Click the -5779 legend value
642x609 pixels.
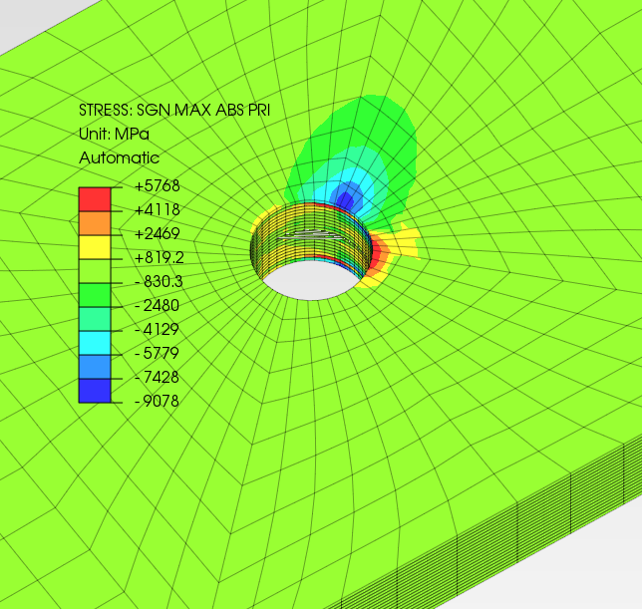tap(157, 353)
